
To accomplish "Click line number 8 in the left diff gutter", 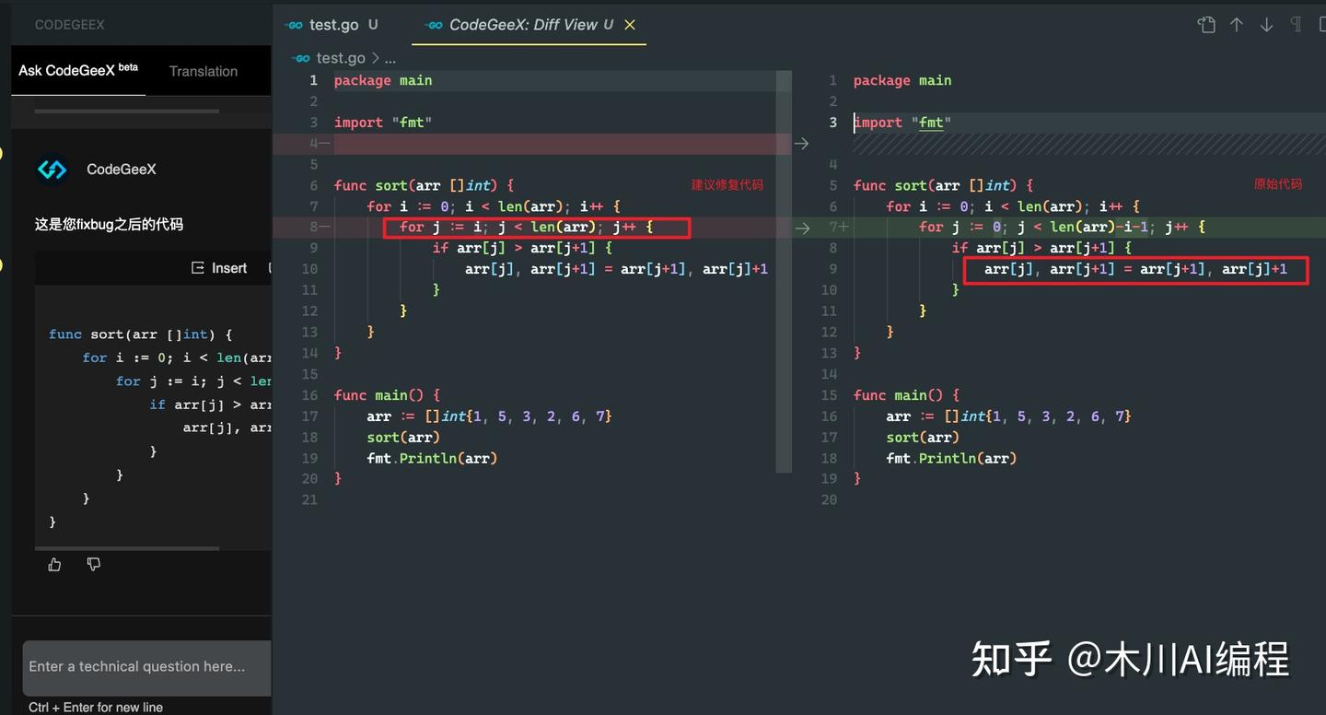I will click(313, 227).
